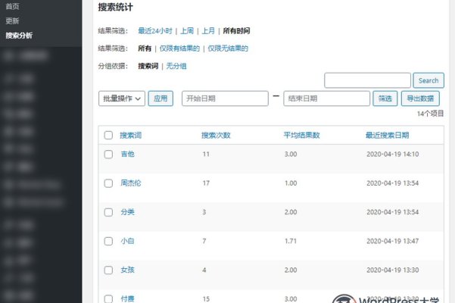Open search term 女孩
Image resolution: width=455 pixels, height=303 pixels.
click(x=127, y=270)
